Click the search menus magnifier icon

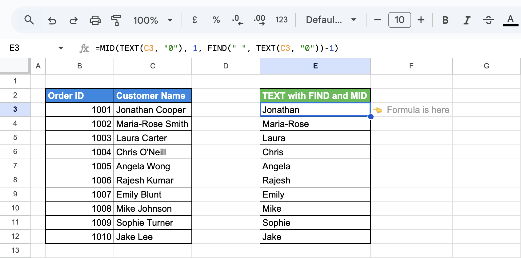coord(29,20)
